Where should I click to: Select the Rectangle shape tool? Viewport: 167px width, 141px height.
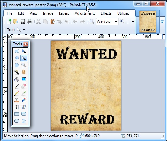point(17,114)
